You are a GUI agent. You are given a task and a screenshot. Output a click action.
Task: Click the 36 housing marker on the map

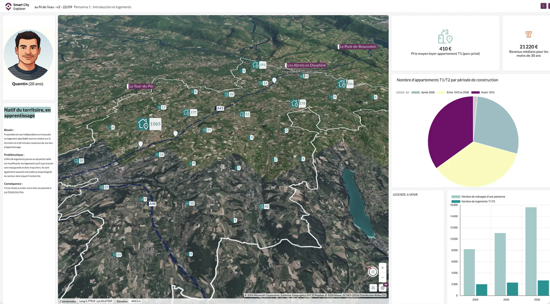point(229,94)
